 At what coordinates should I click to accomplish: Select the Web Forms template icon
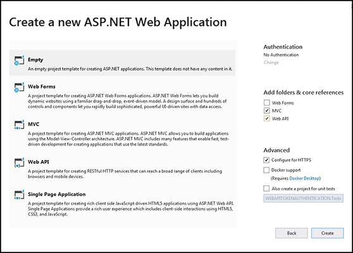(x=19, y=87)
